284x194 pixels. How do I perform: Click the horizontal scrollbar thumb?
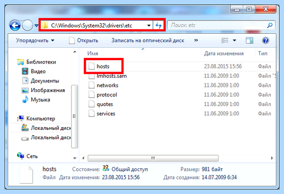(x=153, y=158)
